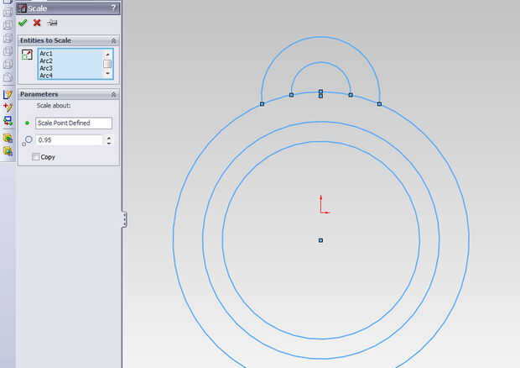
Task: Increase scale factor with up spinner arrow
Action: point(109,137)
